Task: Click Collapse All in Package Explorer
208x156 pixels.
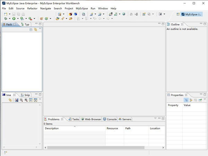Action: (x=31, y=30)
